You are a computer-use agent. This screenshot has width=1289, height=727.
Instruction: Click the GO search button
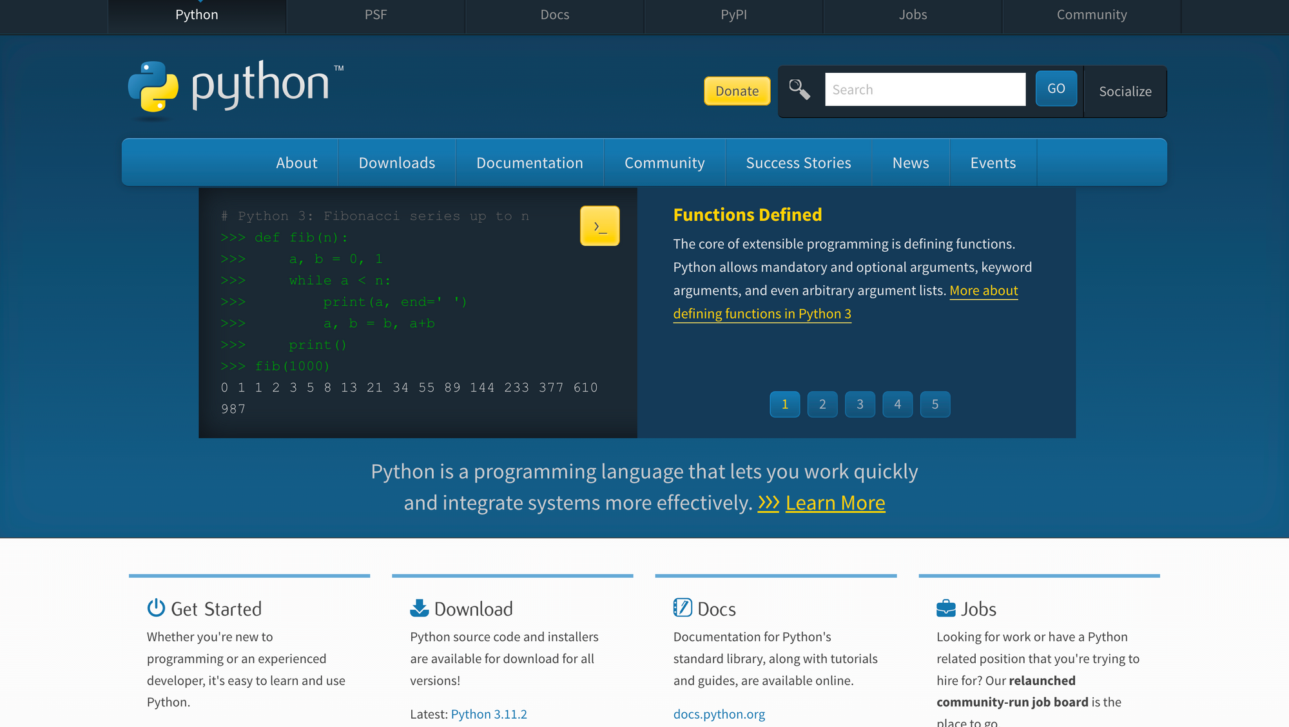click(1056, 88)
